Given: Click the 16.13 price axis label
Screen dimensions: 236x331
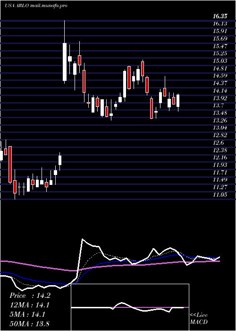Looking at the screenshot, I should [x=220, y=24].
